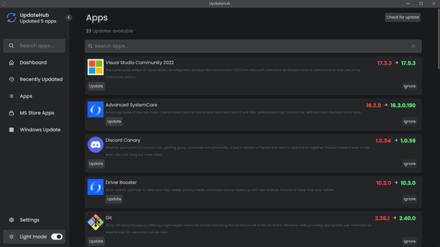Update Git
This screenshot has width=440, height=247.
click(96, 241)
